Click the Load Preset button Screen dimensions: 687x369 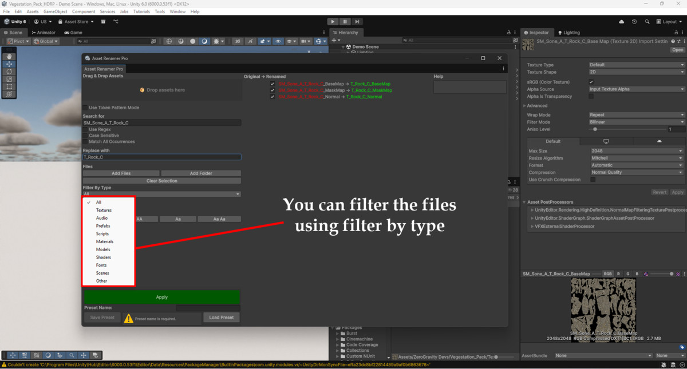[221, 317]
